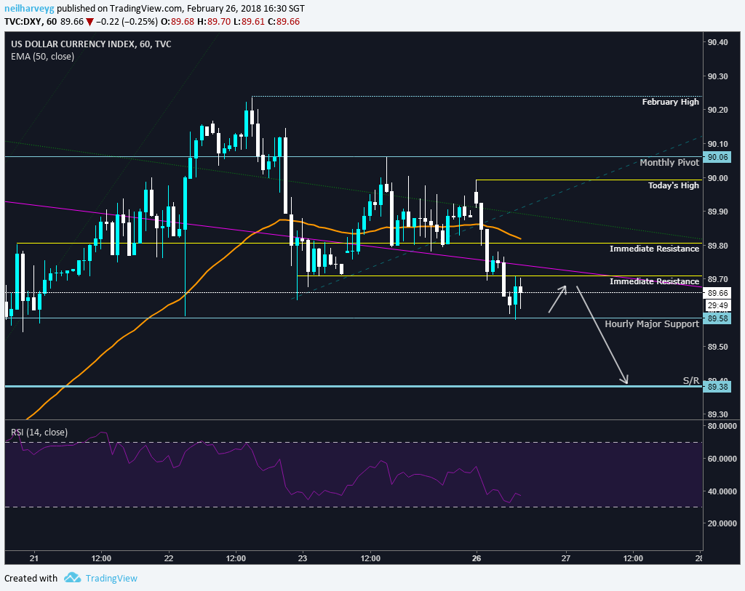Click the 90.06 price tag

coord(717,157)
